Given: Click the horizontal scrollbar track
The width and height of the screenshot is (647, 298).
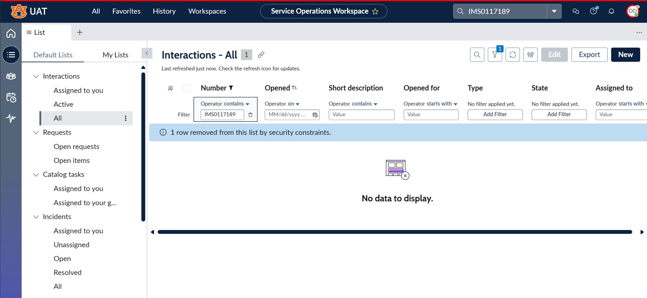Looking at the screenshot, I should (395, 232).
